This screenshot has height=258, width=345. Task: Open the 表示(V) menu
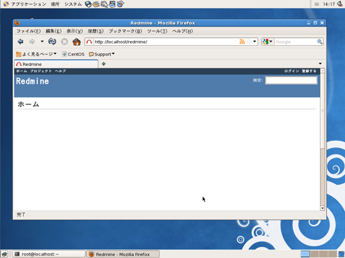pyautogui.click(x=74, y=31)
